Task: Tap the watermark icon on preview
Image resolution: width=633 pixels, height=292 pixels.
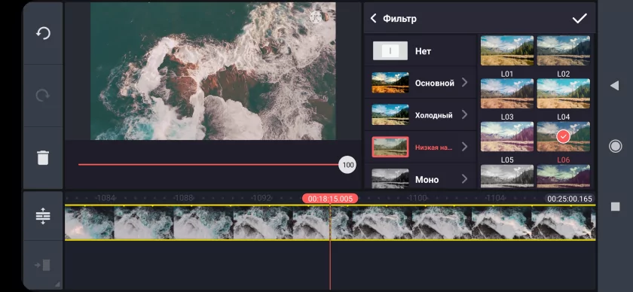Action: coord(315,17)
